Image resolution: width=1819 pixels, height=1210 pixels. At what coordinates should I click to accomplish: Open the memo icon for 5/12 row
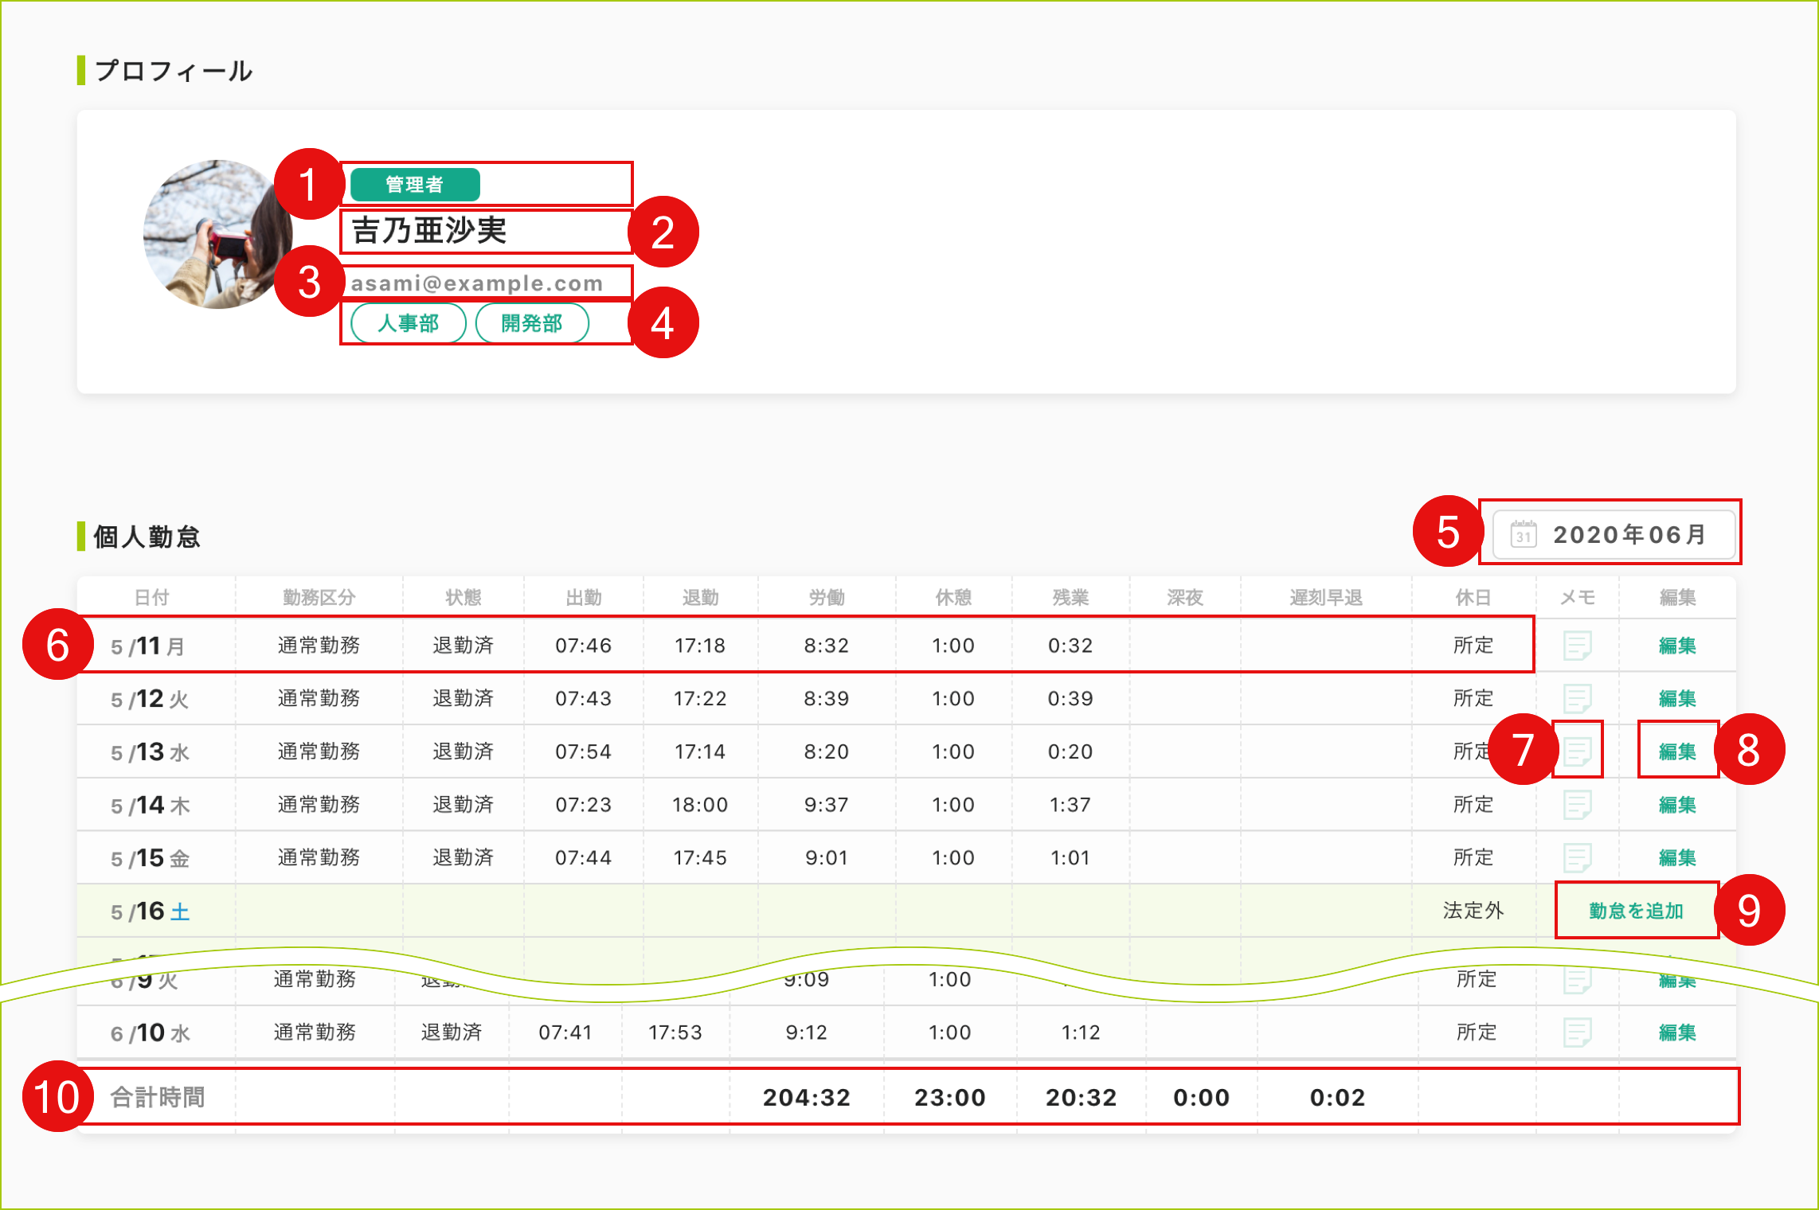click(x=1577, y=699)
